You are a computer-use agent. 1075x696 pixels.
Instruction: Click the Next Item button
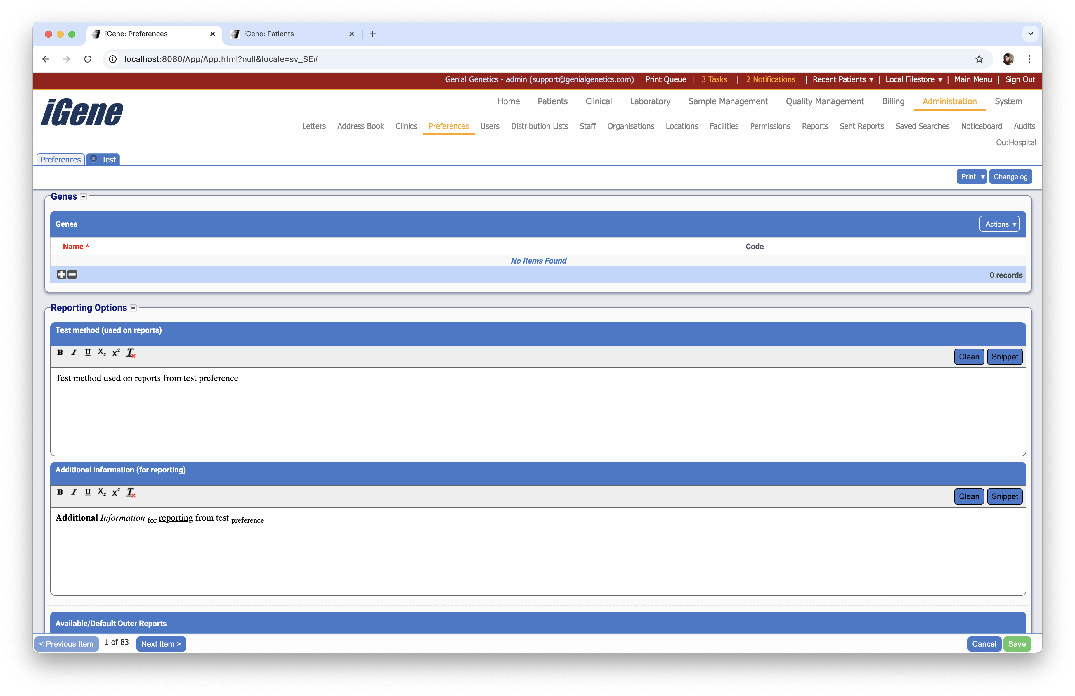pyautogui.click(x=161, y=644)
